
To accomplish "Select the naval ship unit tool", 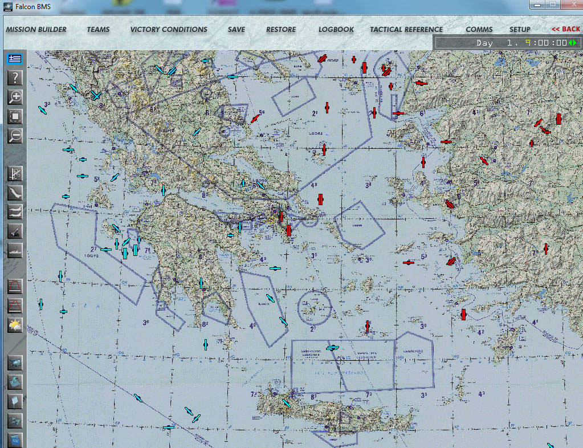I will pos(15,250).
